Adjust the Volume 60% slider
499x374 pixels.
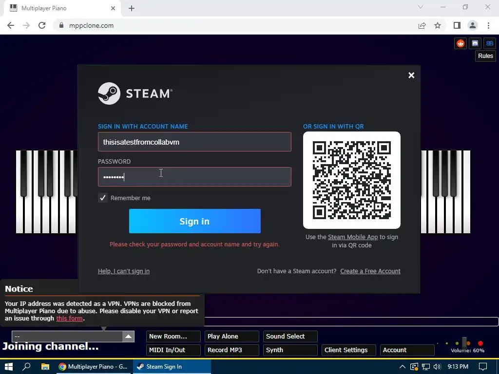pos(464,343)
